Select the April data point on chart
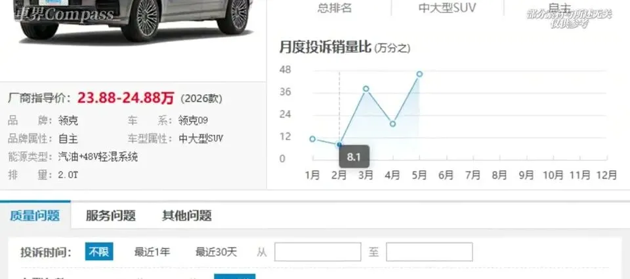Image resolution: width=630 pixels, height=279 pixels. pyautogui.click(x=392, y=124)
